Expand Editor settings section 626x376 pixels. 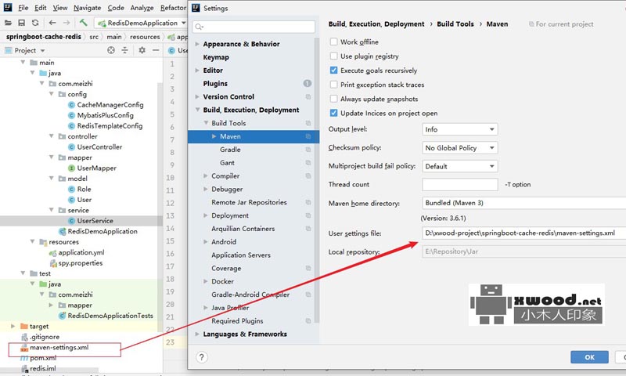(197, 70)
